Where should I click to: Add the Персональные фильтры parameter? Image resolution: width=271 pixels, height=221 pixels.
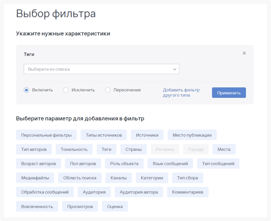(46, 135)
